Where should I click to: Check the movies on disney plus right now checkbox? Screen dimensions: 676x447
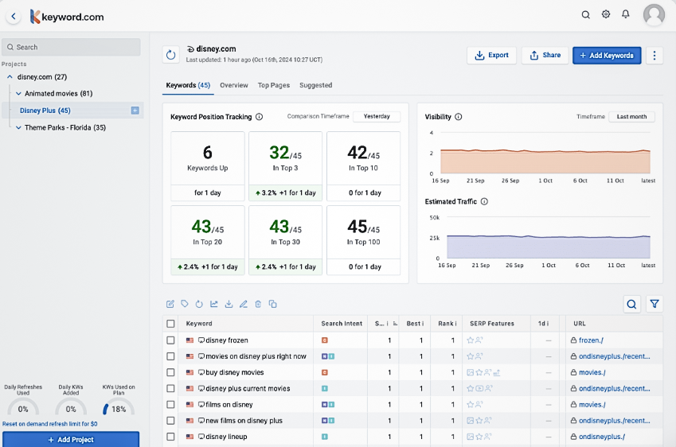click(170, 356)
